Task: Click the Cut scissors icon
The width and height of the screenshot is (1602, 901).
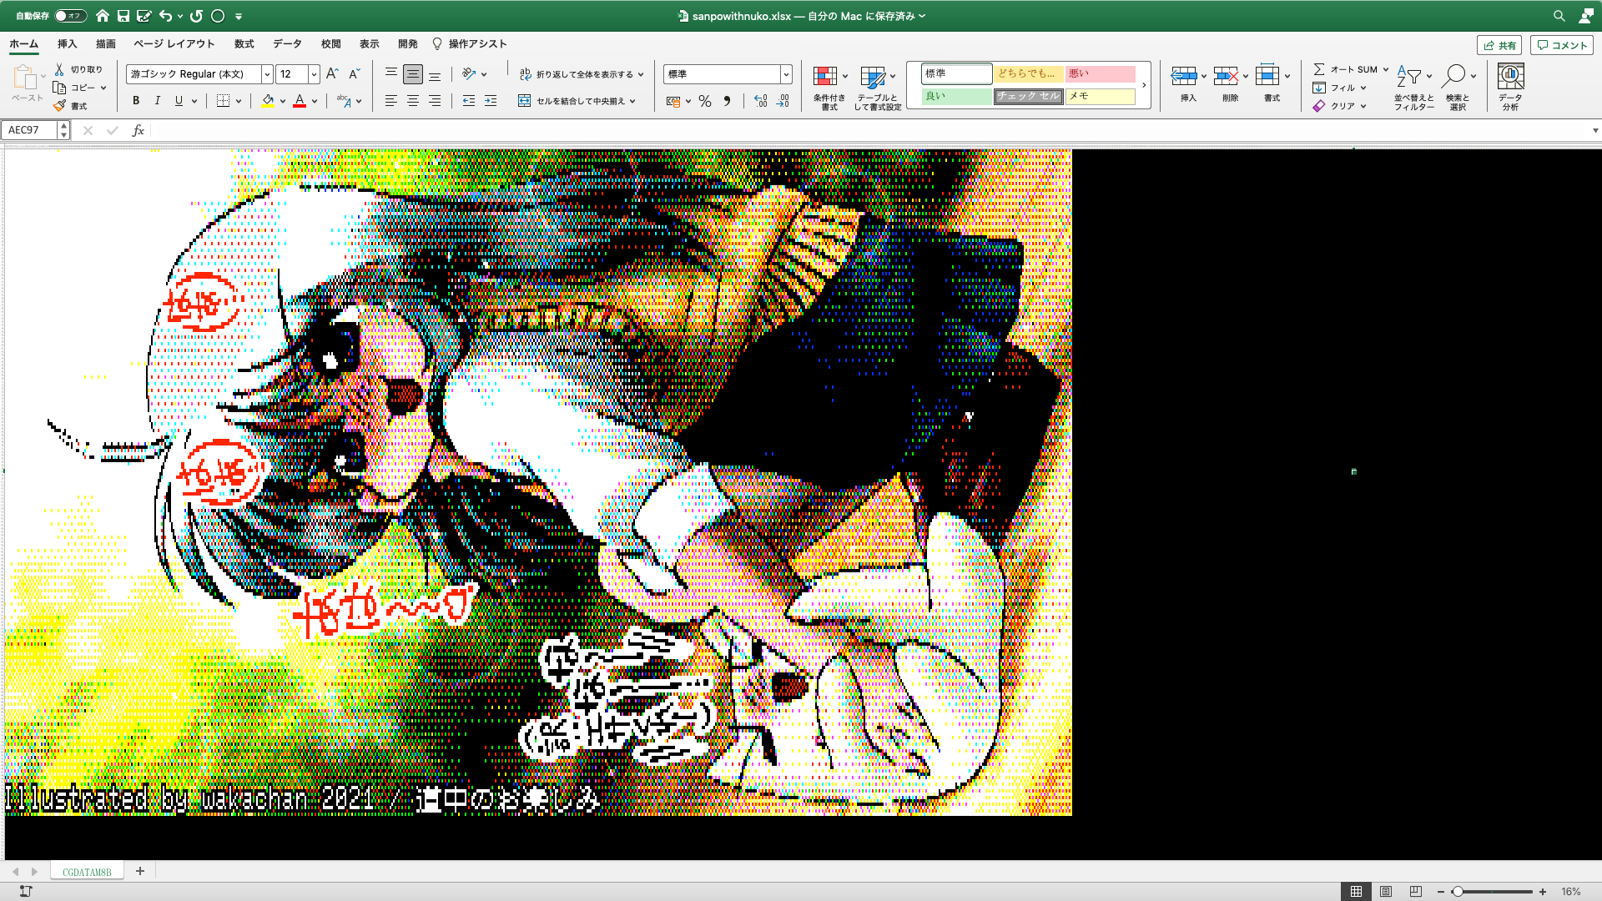Action: [59, 69]
